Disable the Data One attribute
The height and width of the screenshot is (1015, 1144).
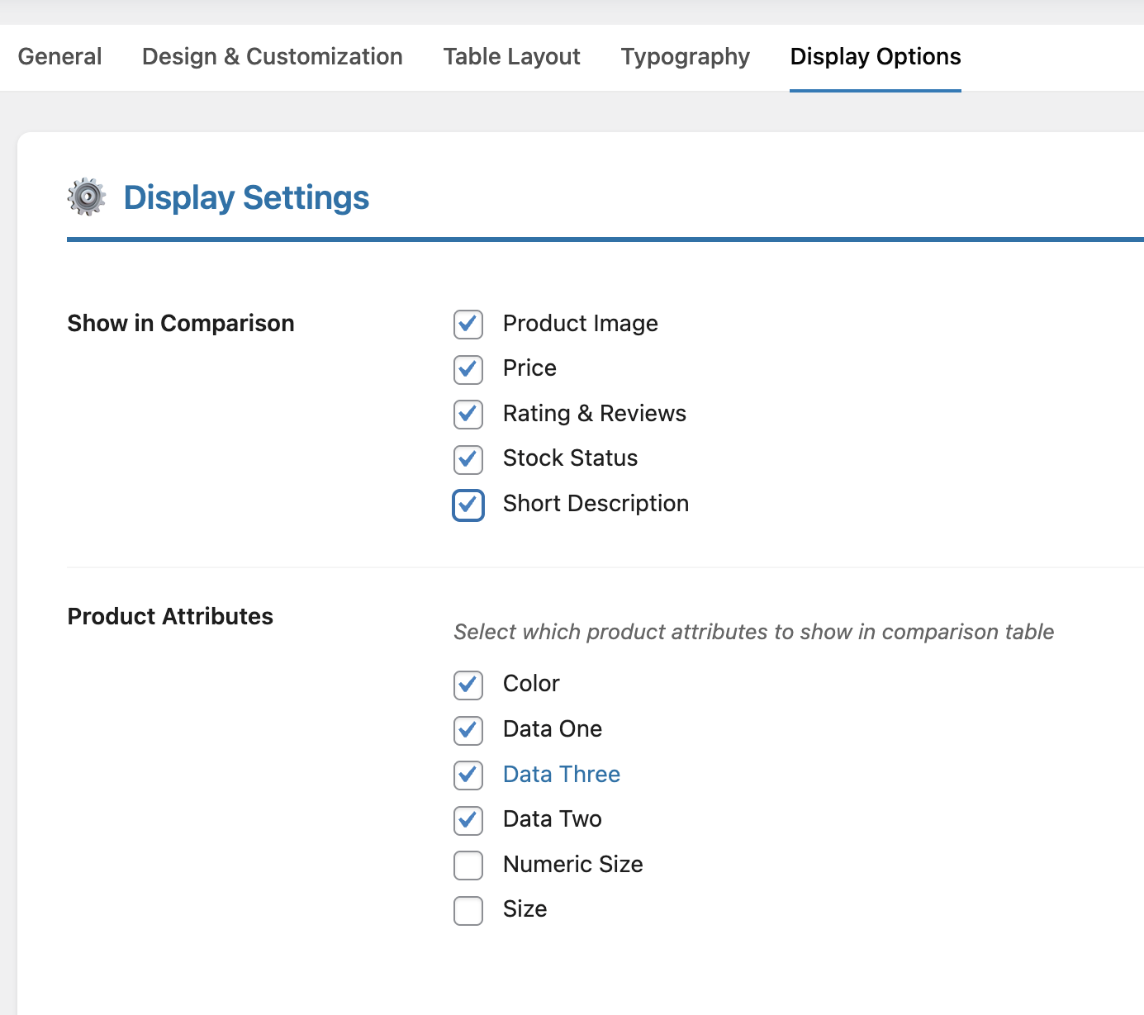coord(468,730)
